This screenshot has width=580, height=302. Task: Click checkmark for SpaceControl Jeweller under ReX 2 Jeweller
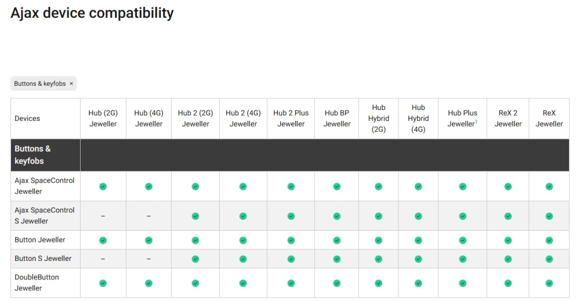(508, 186)
